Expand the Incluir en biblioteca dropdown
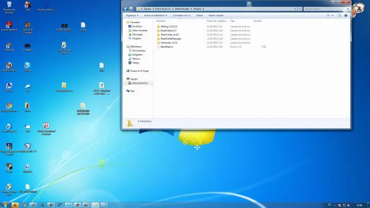 (x=156, y=15)
